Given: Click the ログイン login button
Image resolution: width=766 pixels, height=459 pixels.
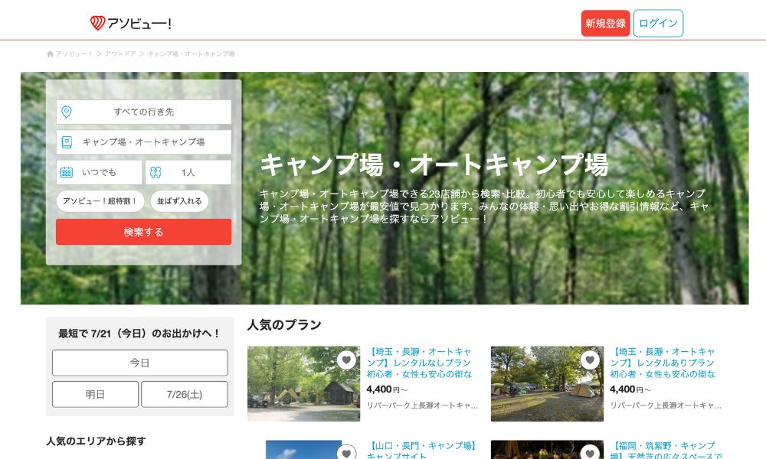Looking at the screenshot, I should tap(658, 24).
